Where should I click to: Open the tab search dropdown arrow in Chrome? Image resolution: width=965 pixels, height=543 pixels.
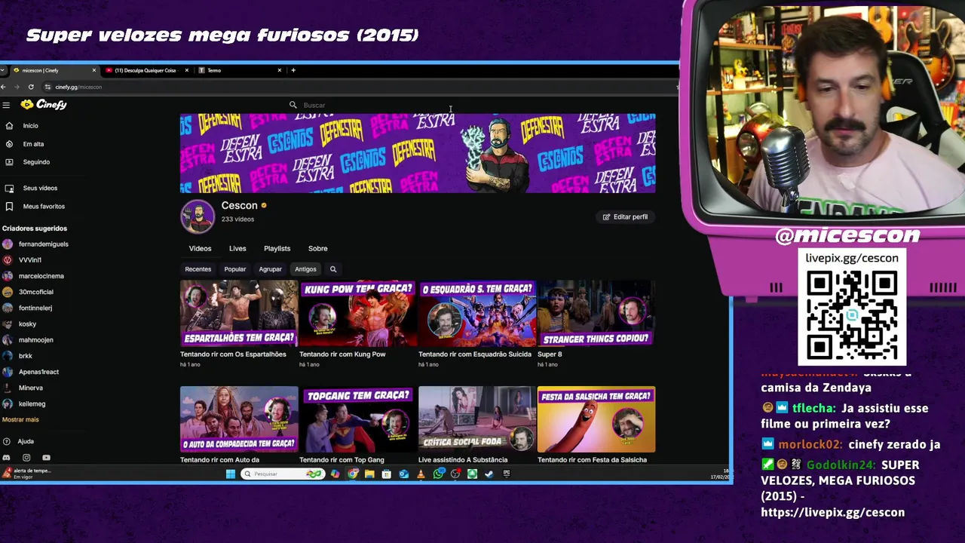(4, 70)
